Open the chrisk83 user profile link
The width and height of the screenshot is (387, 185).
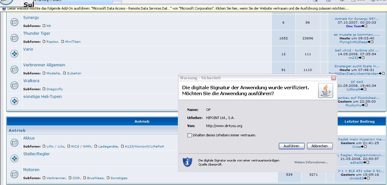(x=357, y=178)
